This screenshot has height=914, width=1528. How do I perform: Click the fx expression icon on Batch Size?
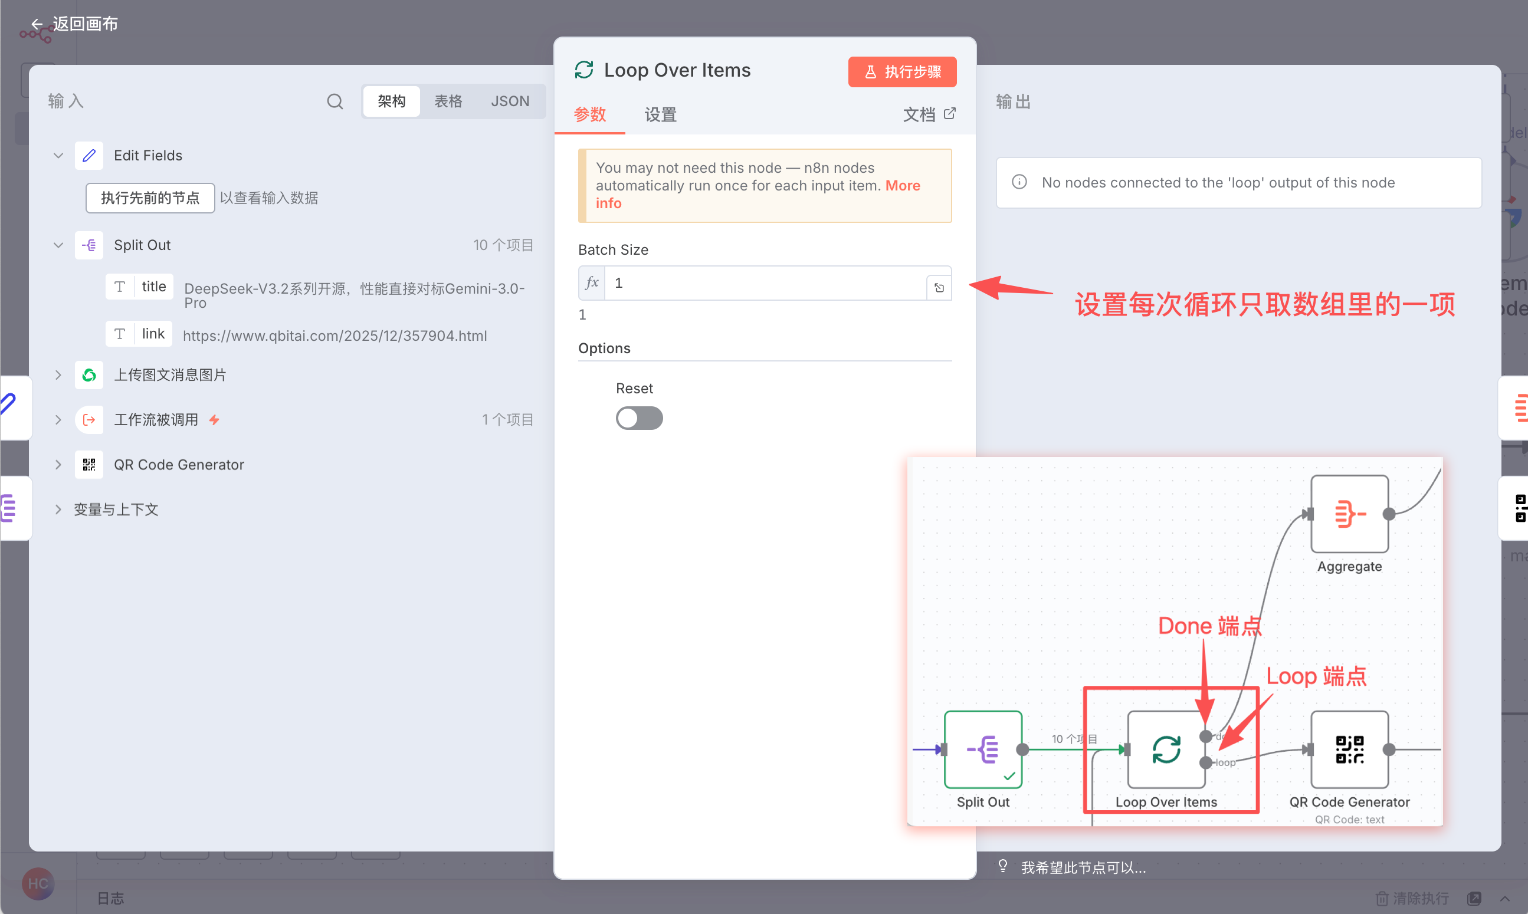[x=592, y=282]
